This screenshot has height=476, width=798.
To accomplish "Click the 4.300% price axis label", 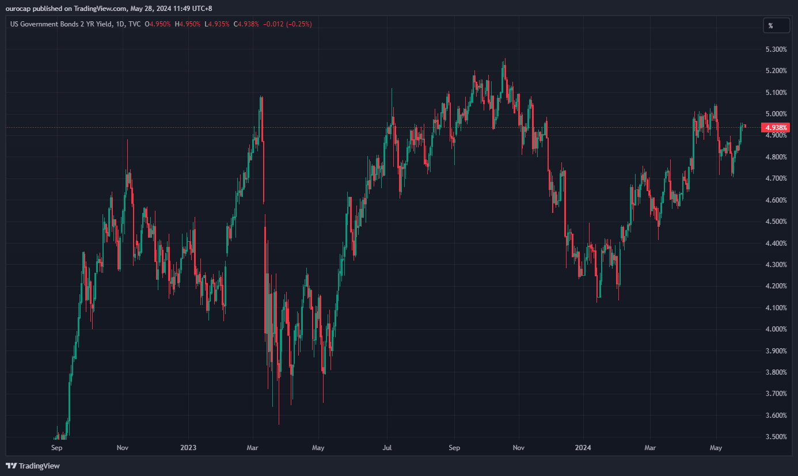I will [776, 265].
